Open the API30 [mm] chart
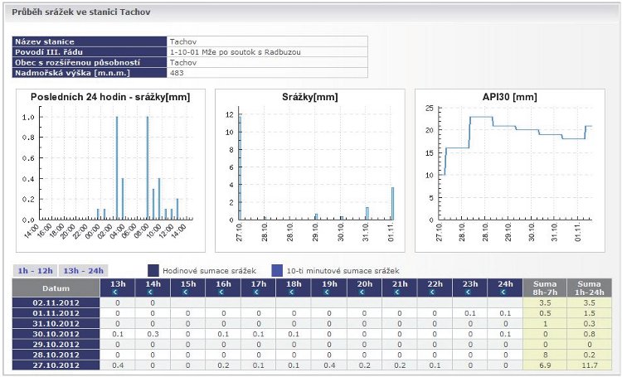The width and height of the screenshot is (622, 377). (x=509, y=170)
